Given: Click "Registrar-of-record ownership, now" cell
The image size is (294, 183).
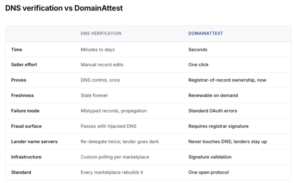Looking at the screenshot, I should [227, 80].
